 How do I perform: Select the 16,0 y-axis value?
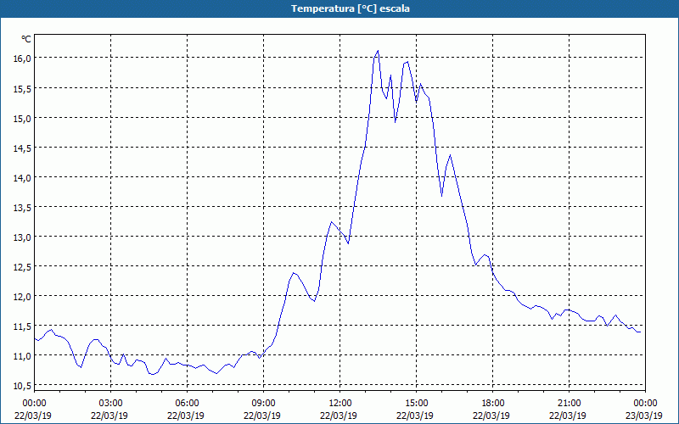(x=22, y=58)
